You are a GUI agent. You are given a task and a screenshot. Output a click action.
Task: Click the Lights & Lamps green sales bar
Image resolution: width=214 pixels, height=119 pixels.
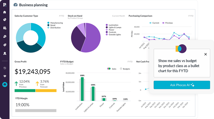[x=93, y=94]
